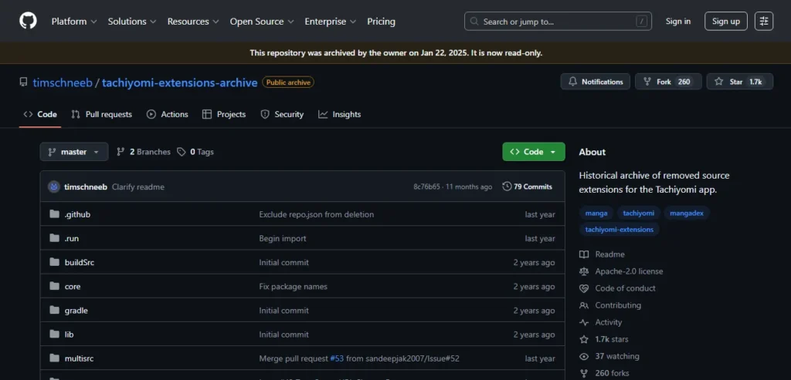Click the tag icon beside 0 Tags

181,152
